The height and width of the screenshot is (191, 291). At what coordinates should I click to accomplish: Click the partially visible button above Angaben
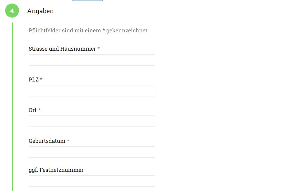tap(87, 0)
